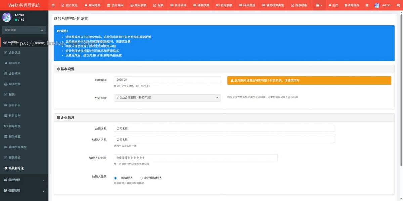Image resolution: width=403 pixels, height=201 pixels.
Task: Toggle fullscreen with the expand icon
Action: point(367,5)
